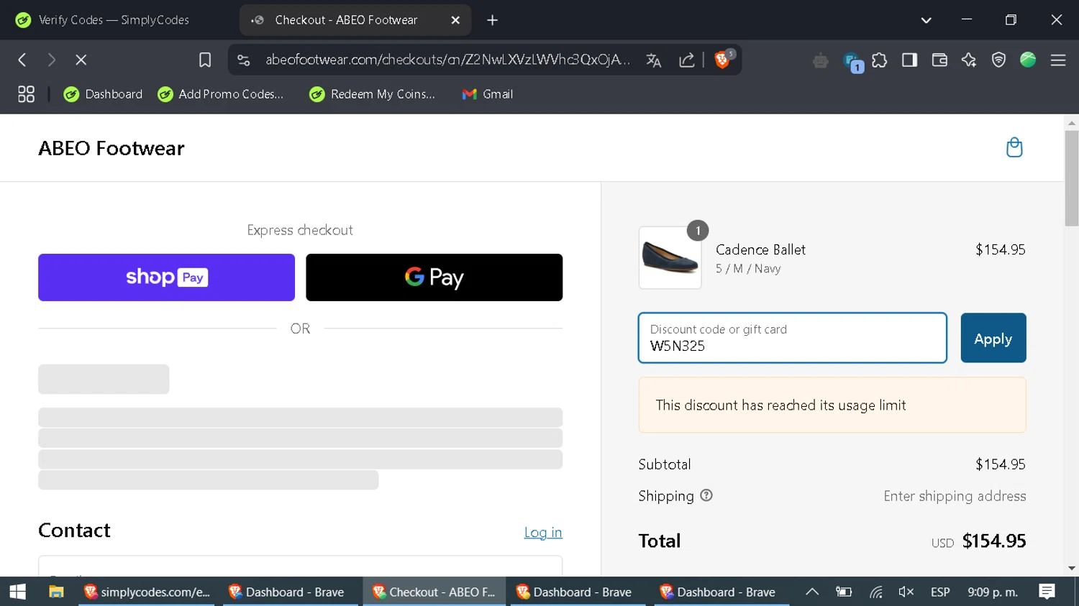Toggle the browser sidebar panel
Screen dimensions: 1079x606
(909, 60)
